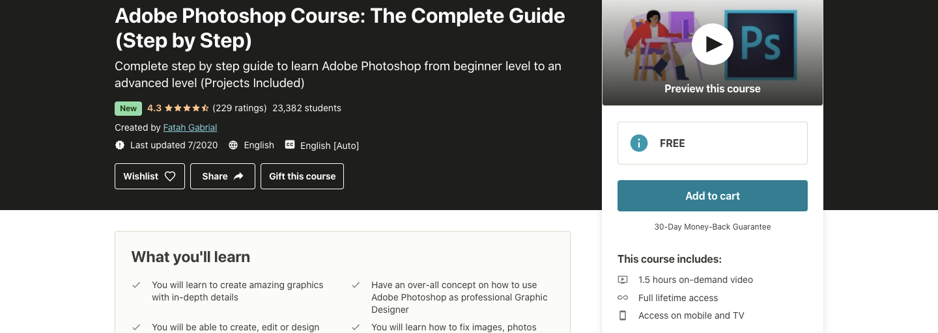Click the 229 ratings text
The width and height of the screenshot is (938, 333).
240,108
